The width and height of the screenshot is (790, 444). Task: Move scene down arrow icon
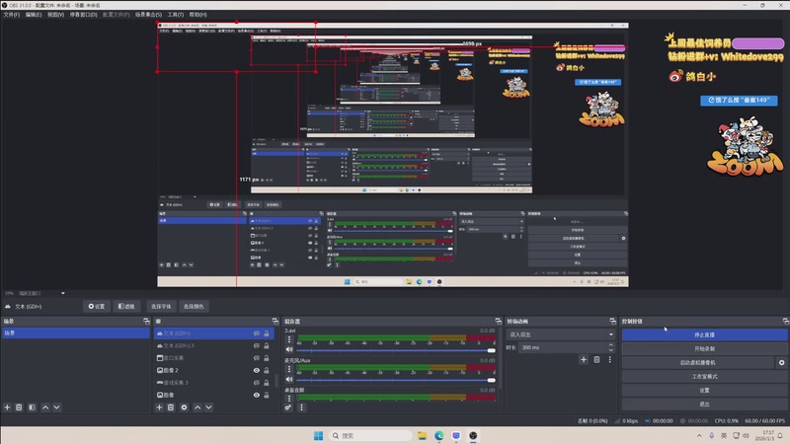[57, 407]
